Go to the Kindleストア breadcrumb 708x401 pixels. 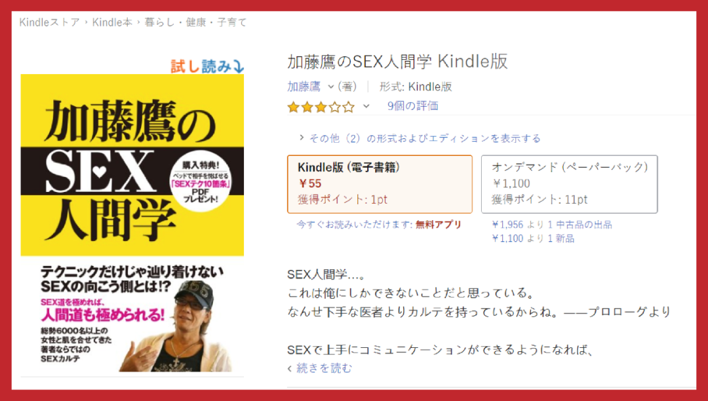point(49,22)
